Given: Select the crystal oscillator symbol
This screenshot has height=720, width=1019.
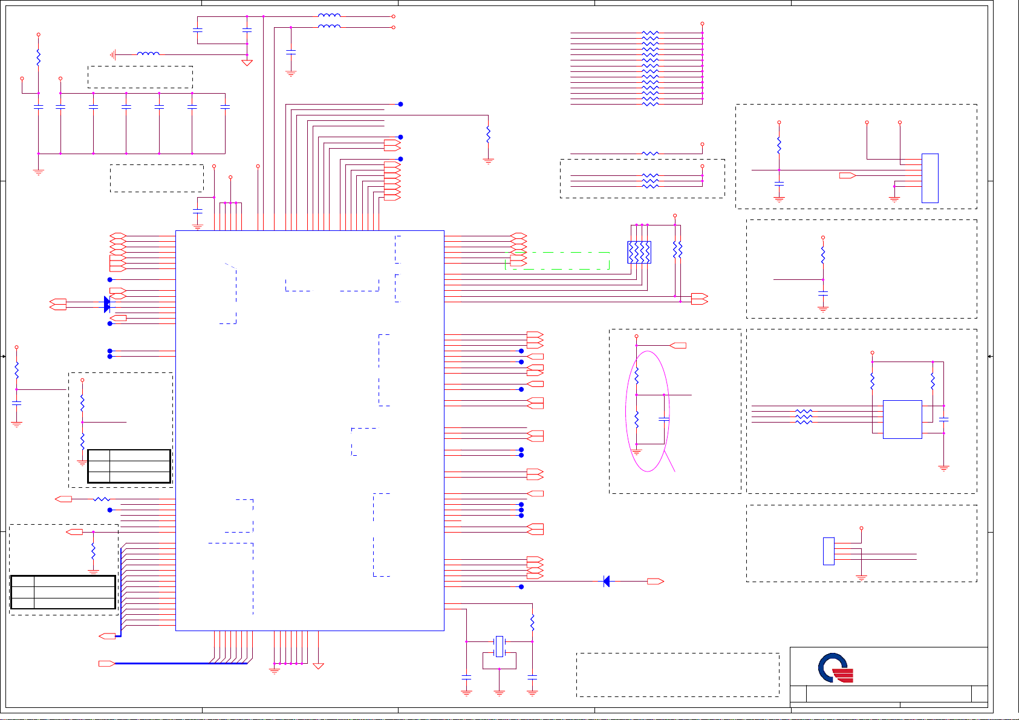Looking at the screenshot, I should (499, 646).
